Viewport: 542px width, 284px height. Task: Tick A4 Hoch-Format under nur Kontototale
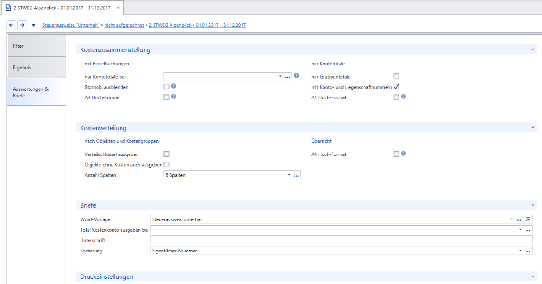coord(396,97)
